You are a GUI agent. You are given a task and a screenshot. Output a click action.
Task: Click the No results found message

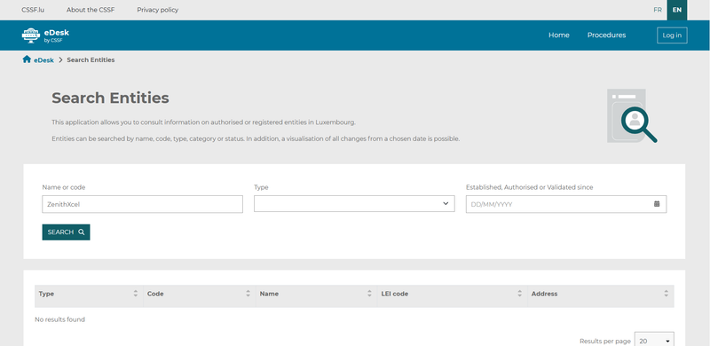[x=59, y=319]
